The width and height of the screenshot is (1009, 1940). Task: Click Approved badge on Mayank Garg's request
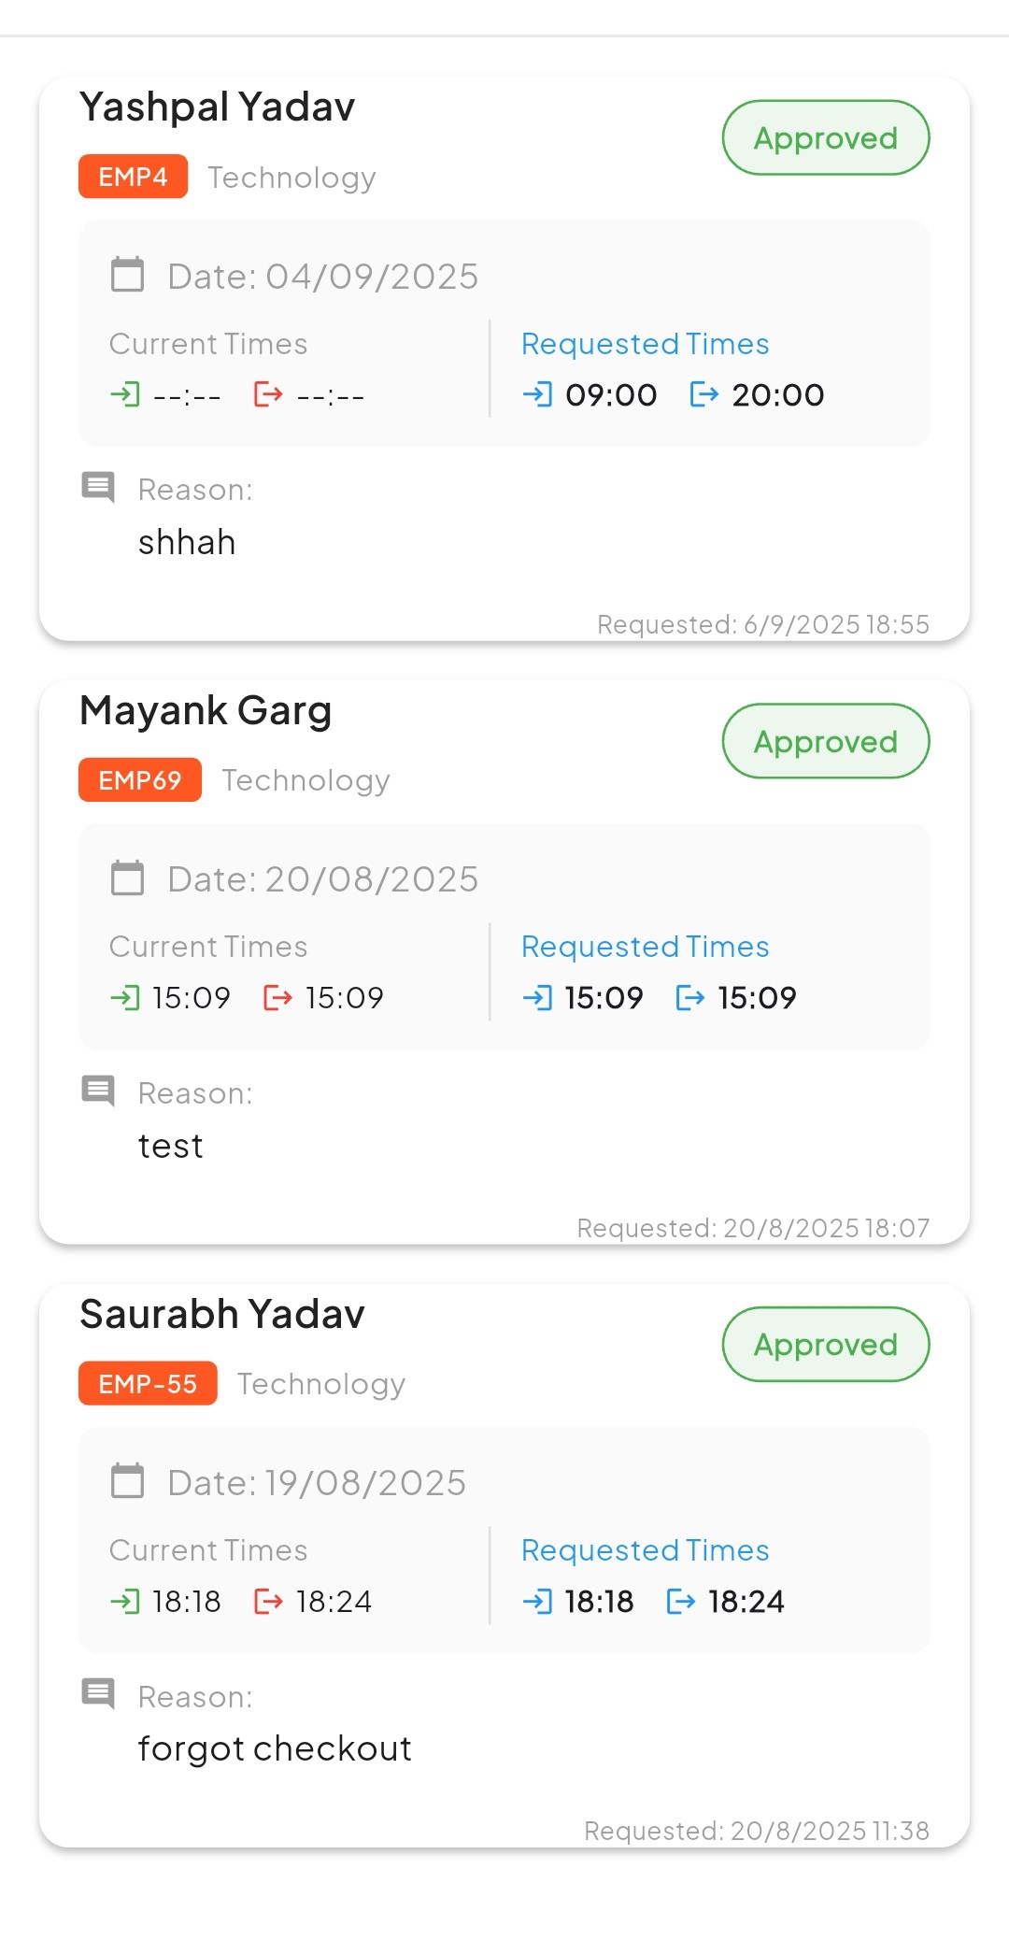[825, 741]
